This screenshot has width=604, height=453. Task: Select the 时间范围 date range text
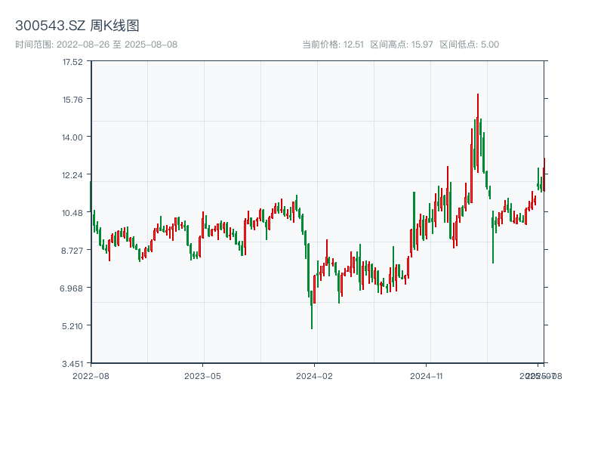96,45
